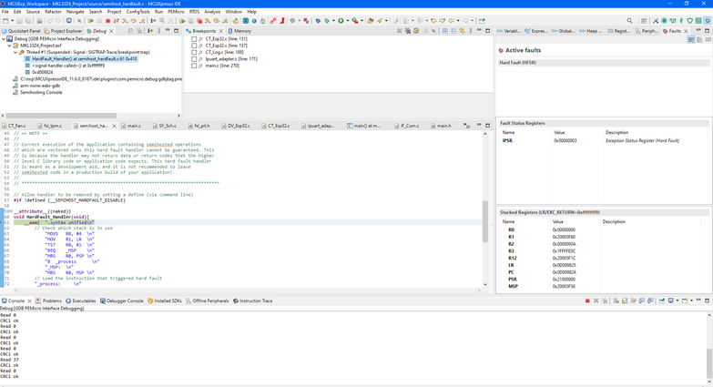The width and height of the screenshot is (713, 387).
Task: Open the PEMicro menu
Action: [x=176, y=12]
